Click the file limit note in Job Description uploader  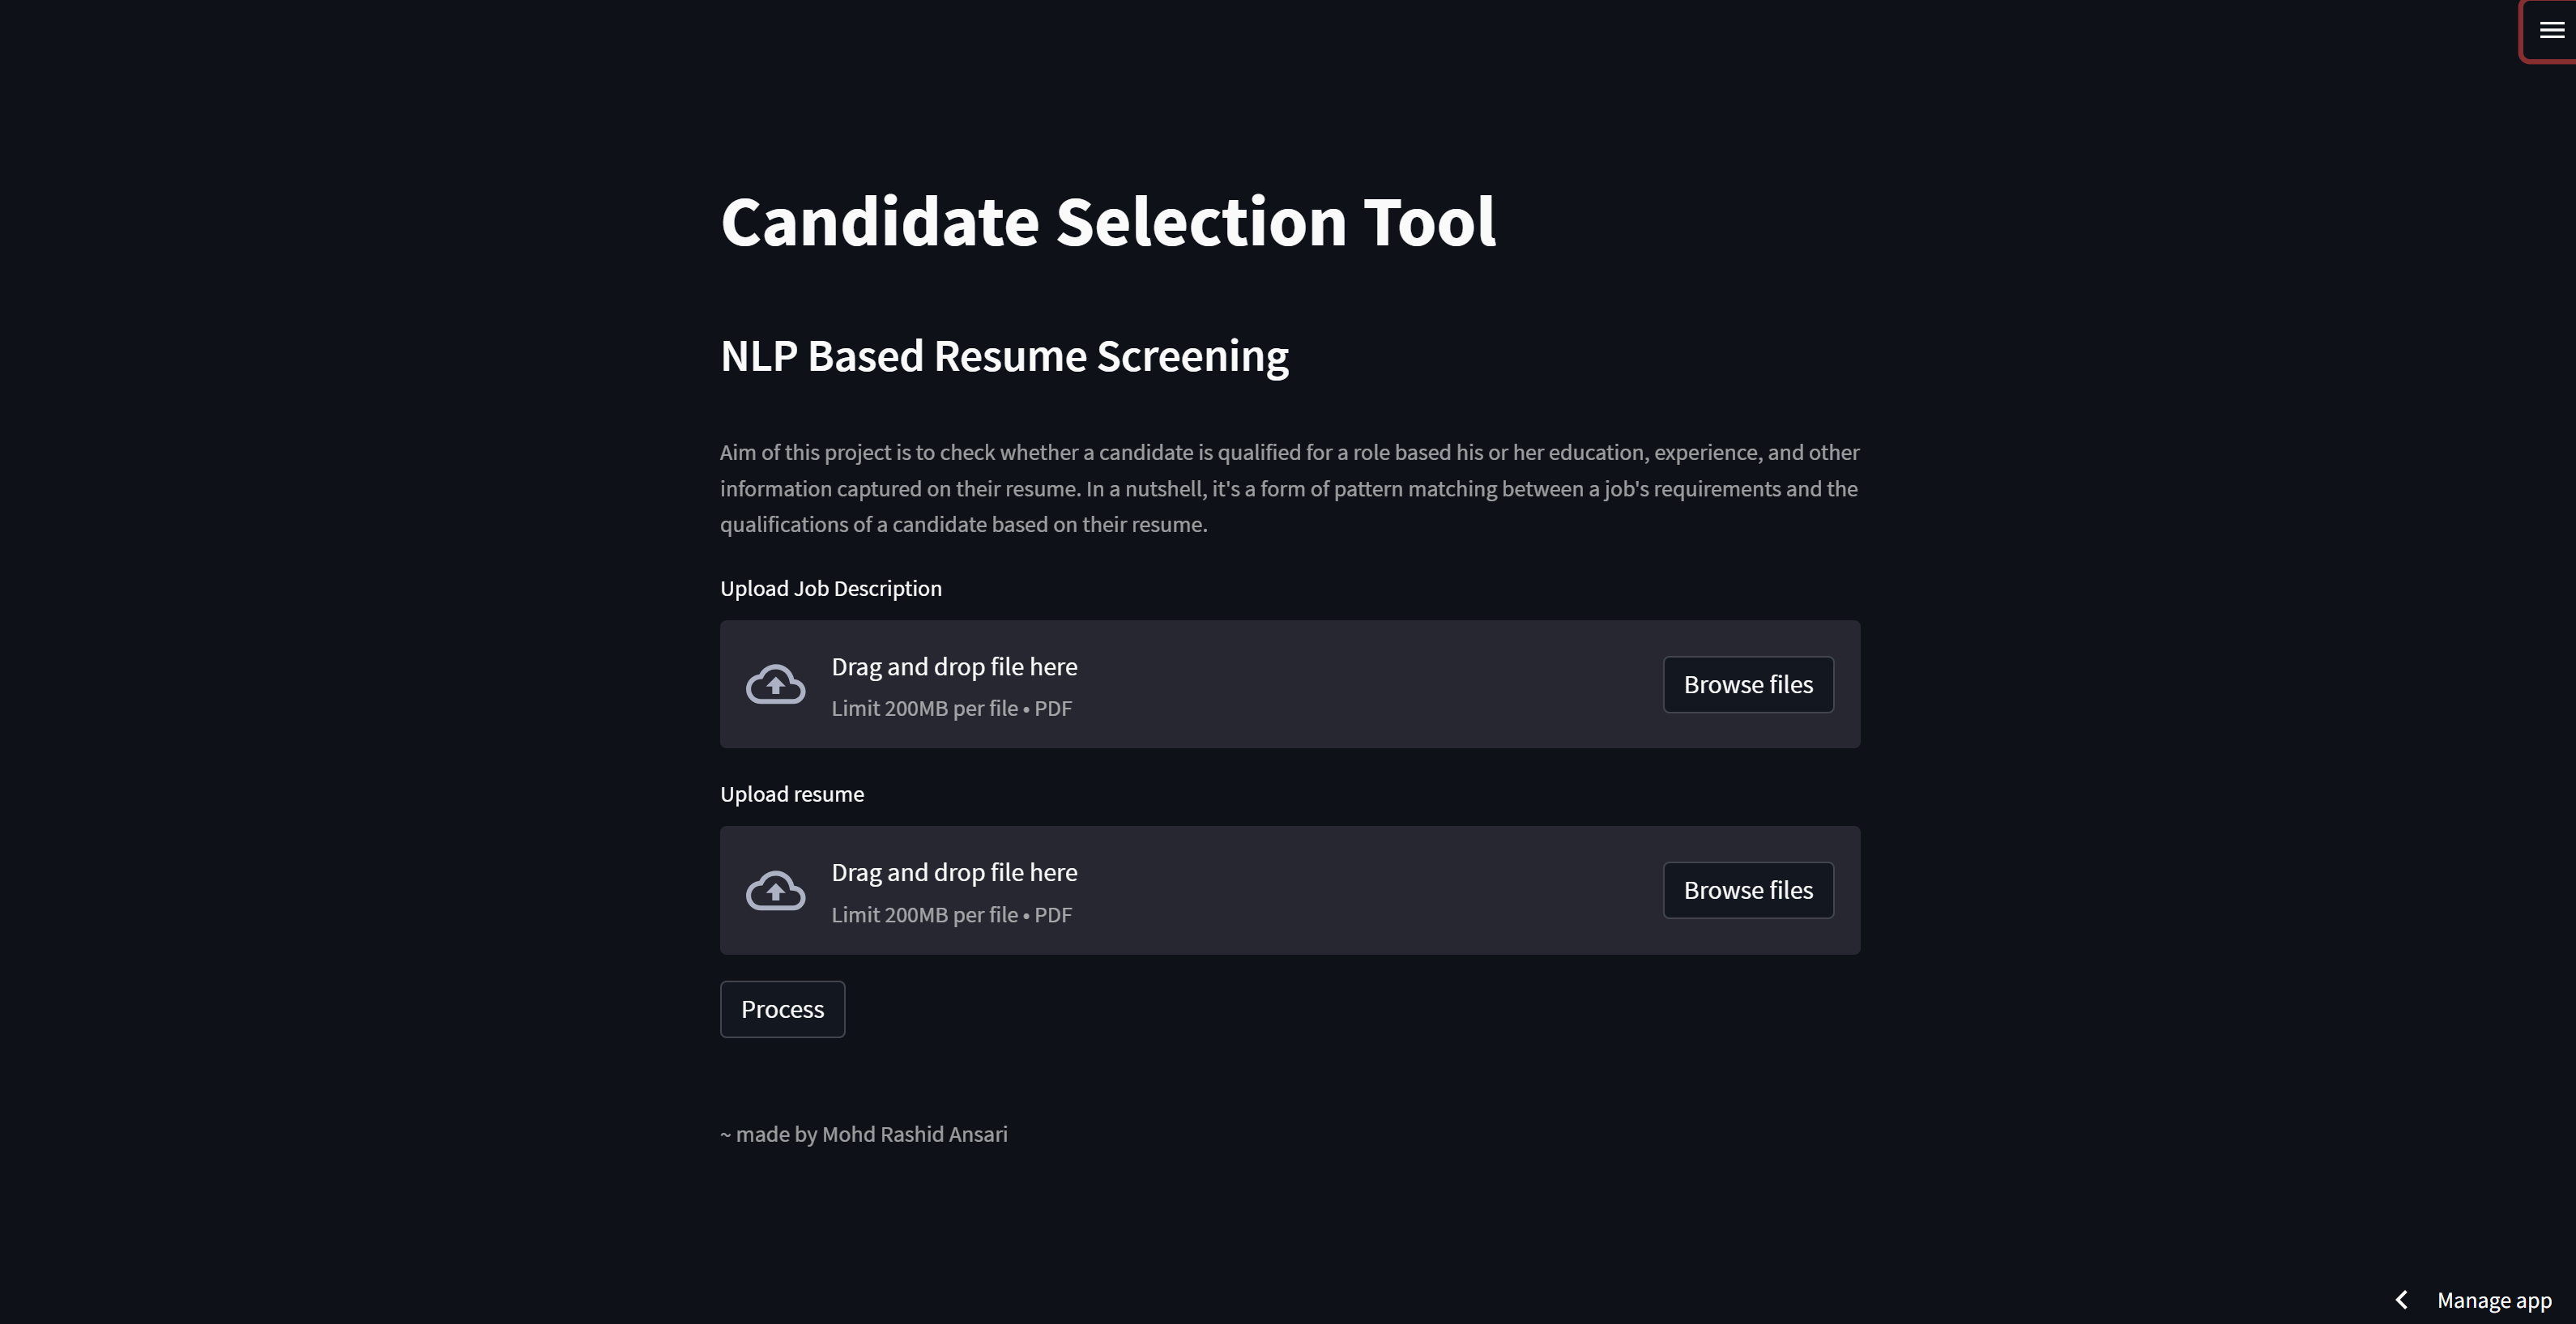pyautogui.click(x=951, y=708)
